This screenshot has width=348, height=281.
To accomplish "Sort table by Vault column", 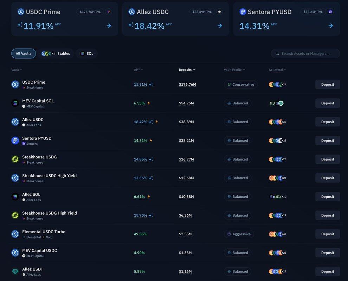I will click(x=17, y=70).
